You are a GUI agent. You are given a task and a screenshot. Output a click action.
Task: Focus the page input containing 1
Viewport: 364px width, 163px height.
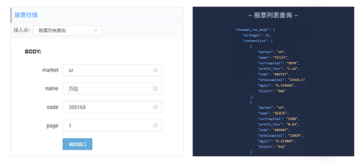coord(112,126)
